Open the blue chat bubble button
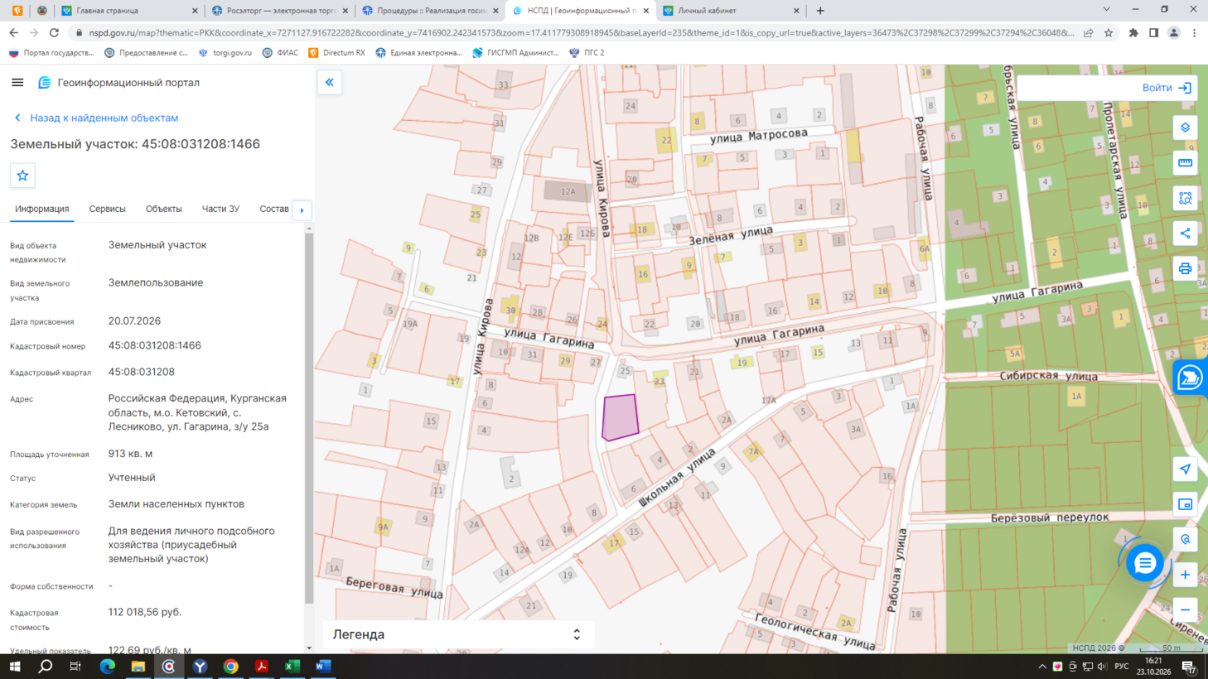Screen dimensions: 1208x679 [1145, 563]
